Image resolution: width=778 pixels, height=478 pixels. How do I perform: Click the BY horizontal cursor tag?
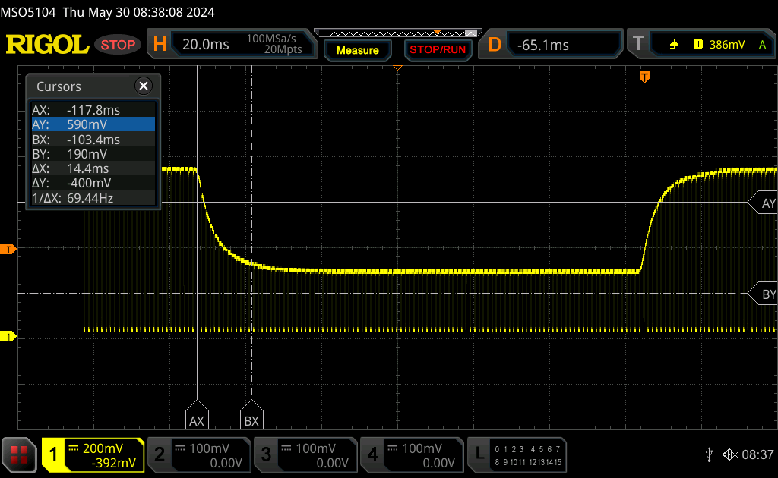tap(765, 294)
